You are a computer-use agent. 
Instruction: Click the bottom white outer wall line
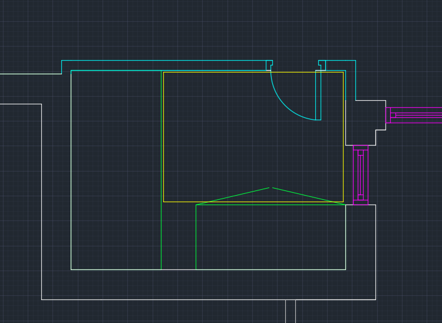(177, 299)
